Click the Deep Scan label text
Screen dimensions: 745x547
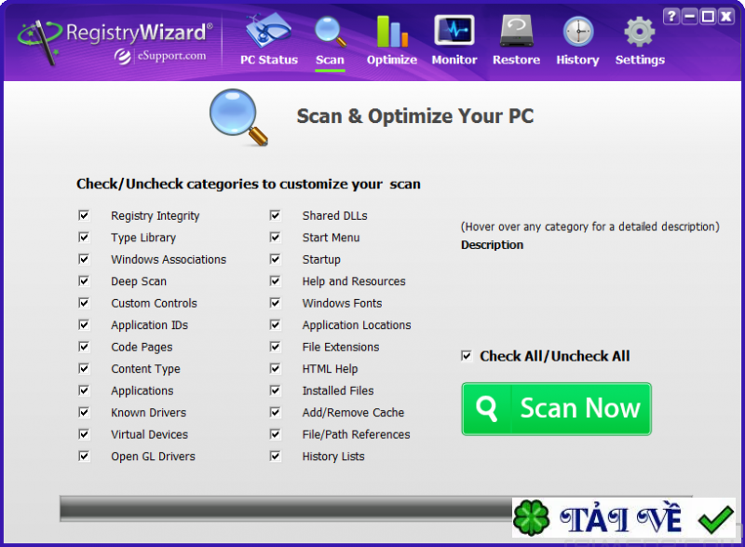139,281
